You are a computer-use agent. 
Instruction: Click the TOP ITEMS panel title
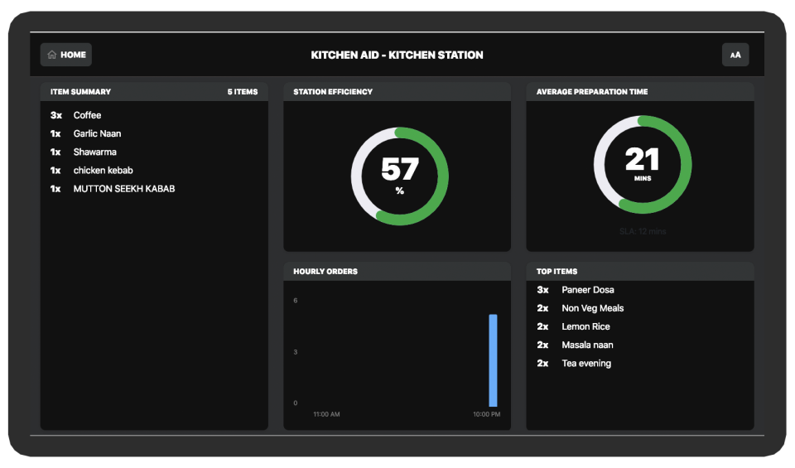(556, 271)
